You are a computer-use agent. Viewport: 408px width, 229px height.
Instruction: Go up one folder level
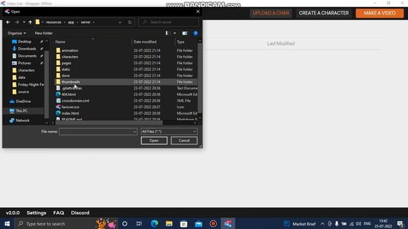pos(30,22)
